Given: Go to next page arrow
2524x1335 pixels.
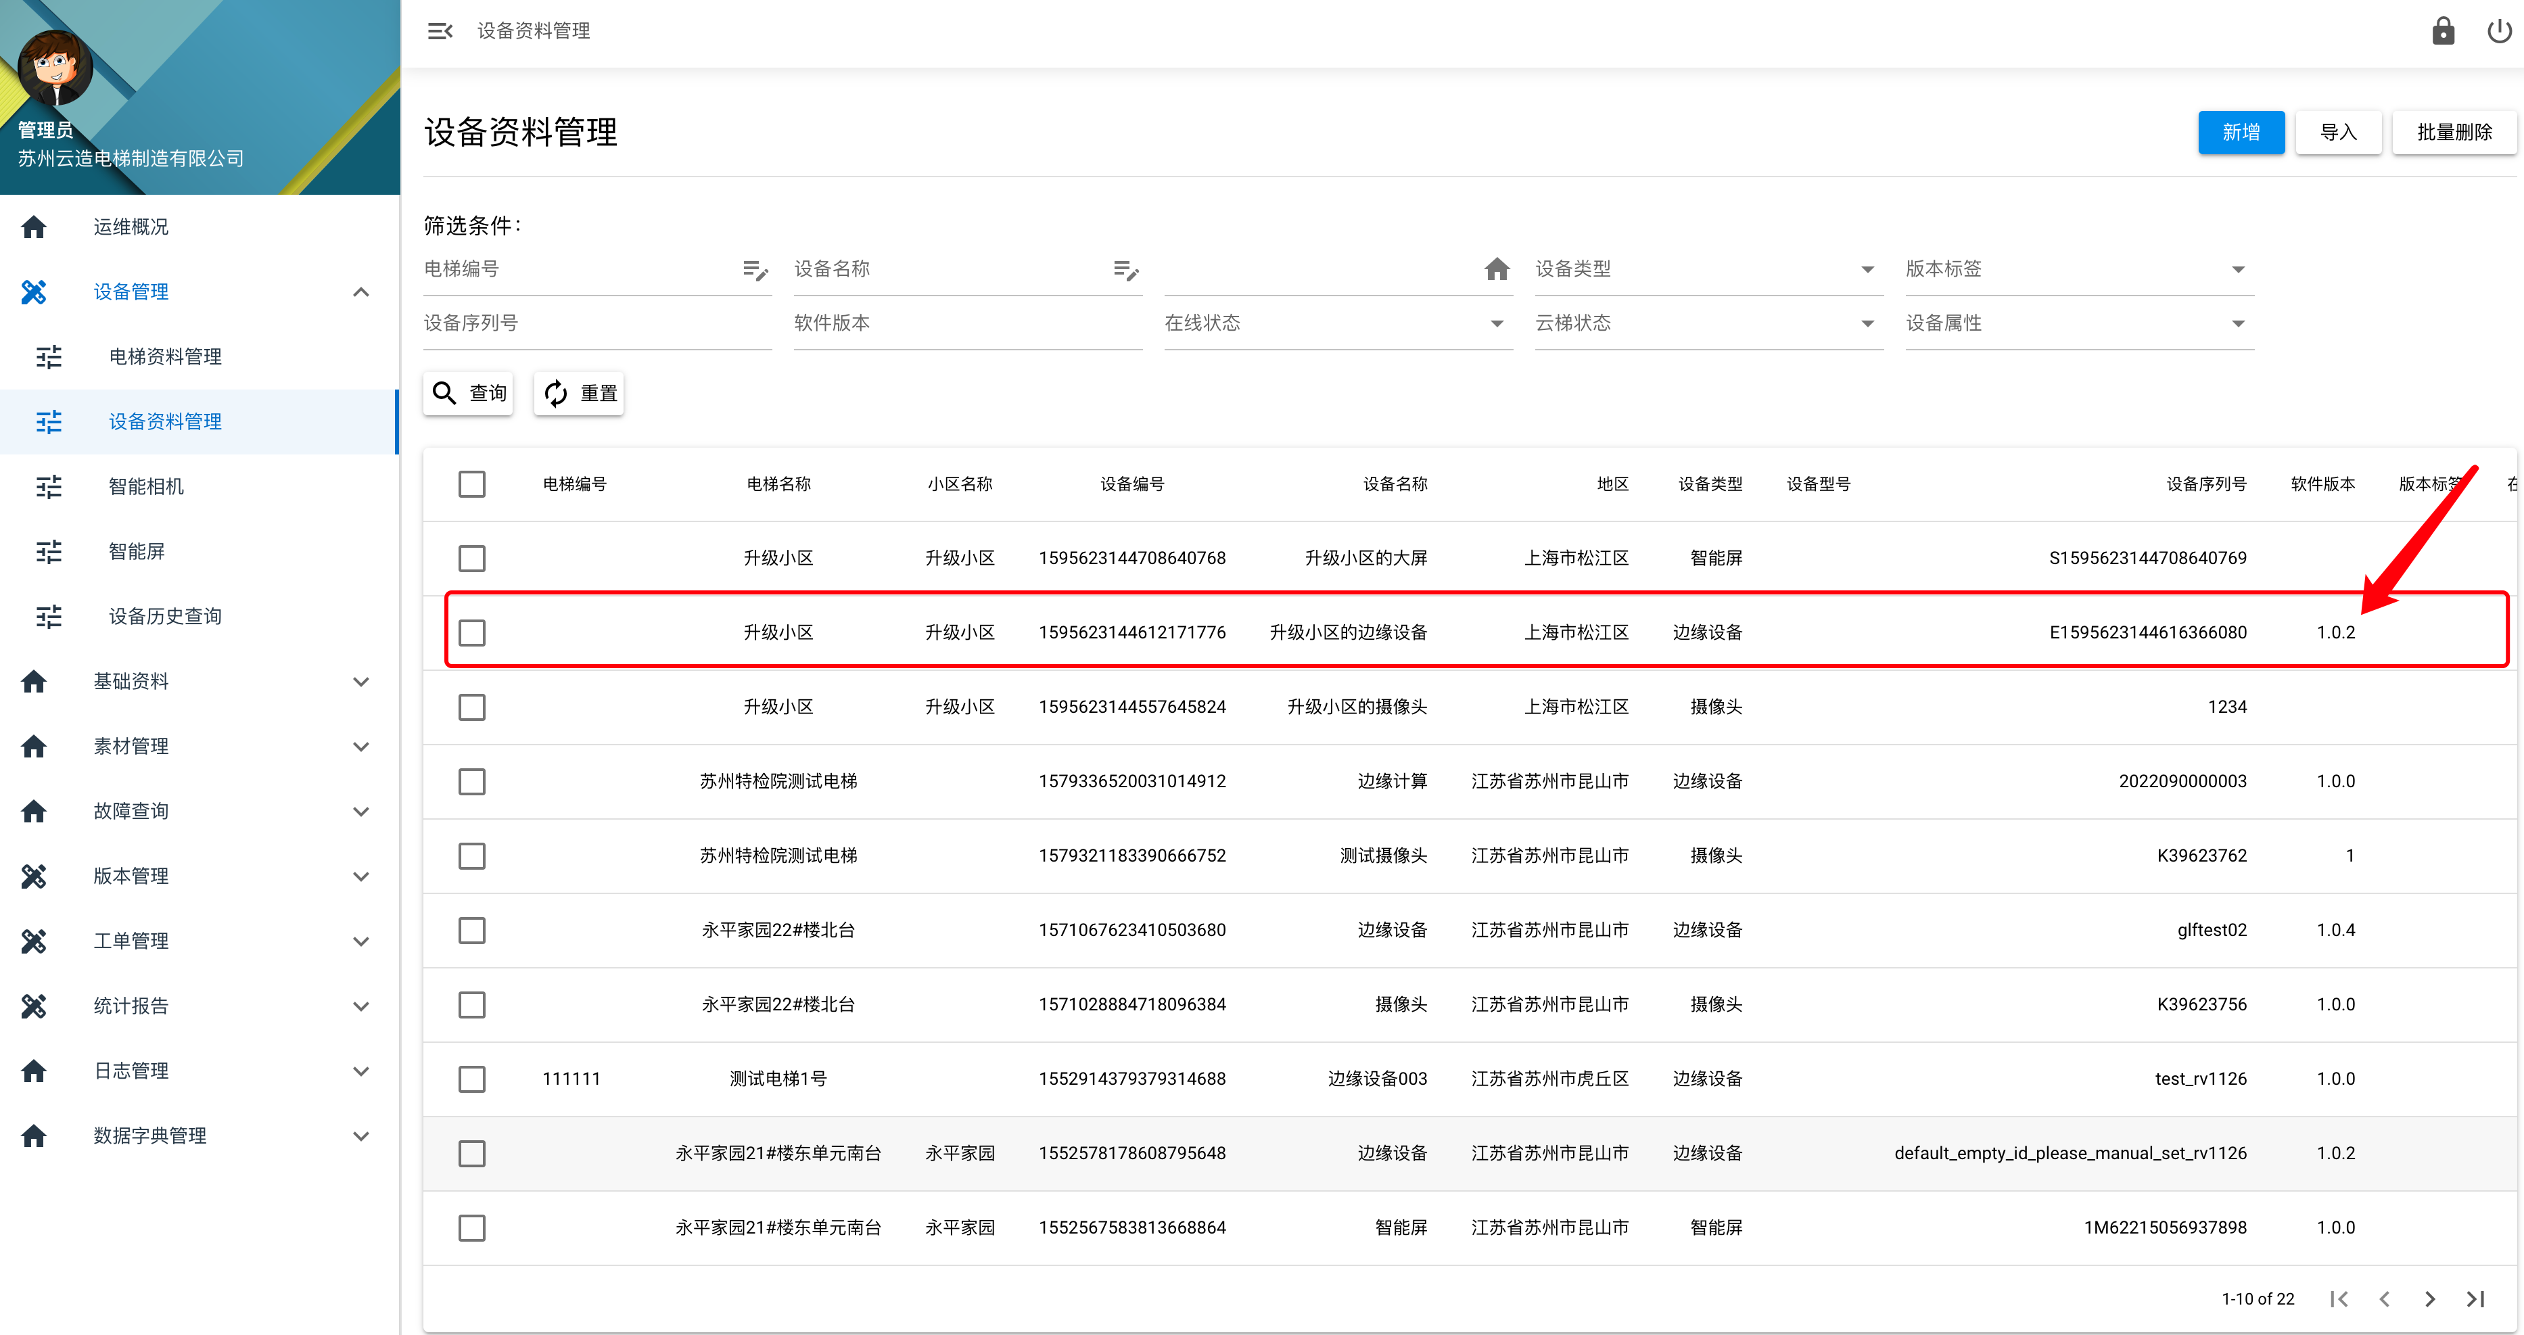Looking at the screenshot, I should click(x=2430, y=1298).
